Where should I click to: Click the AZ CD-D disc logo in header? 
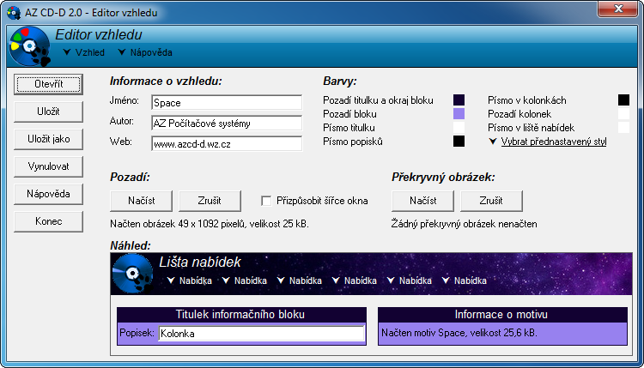(x=27, y=47)
